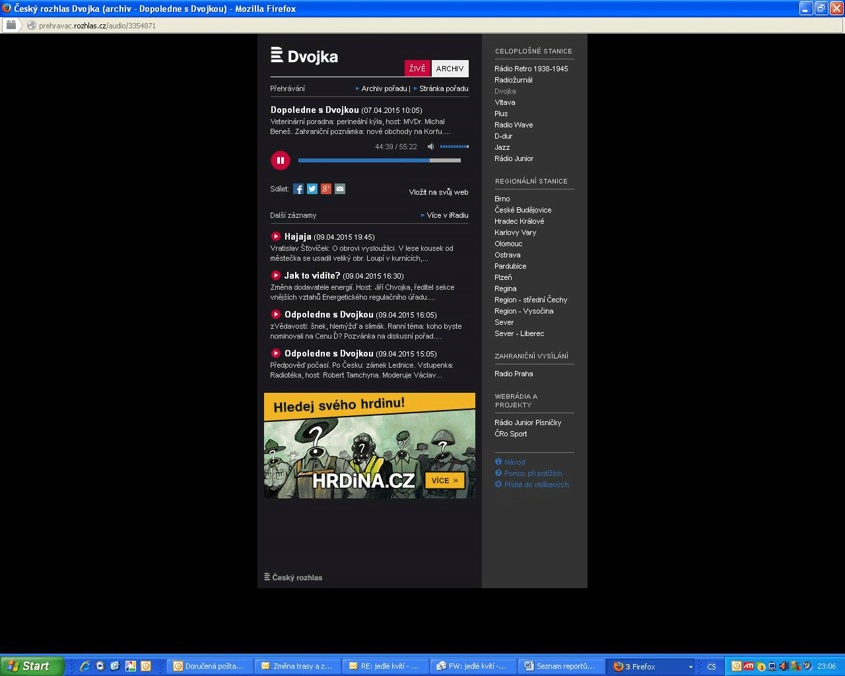Click Přidat do oblíbených link

[x=536, y=485]
